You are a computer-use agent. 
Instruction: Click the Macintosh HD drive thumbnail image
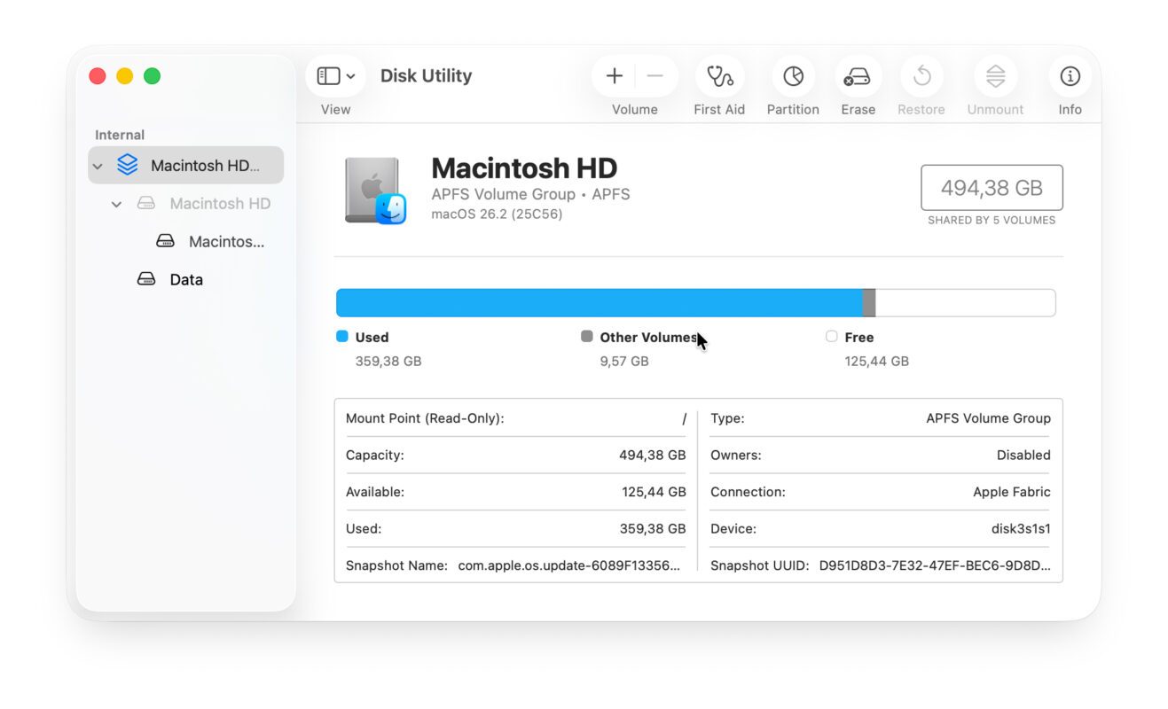(x=376, y=186)
